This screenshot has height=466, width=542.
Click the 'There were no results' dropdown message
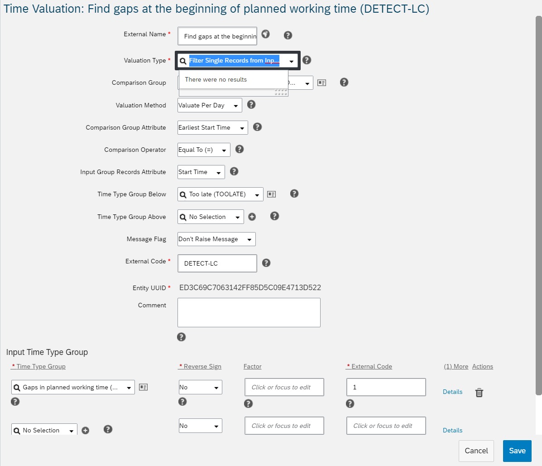coord(216,80)
